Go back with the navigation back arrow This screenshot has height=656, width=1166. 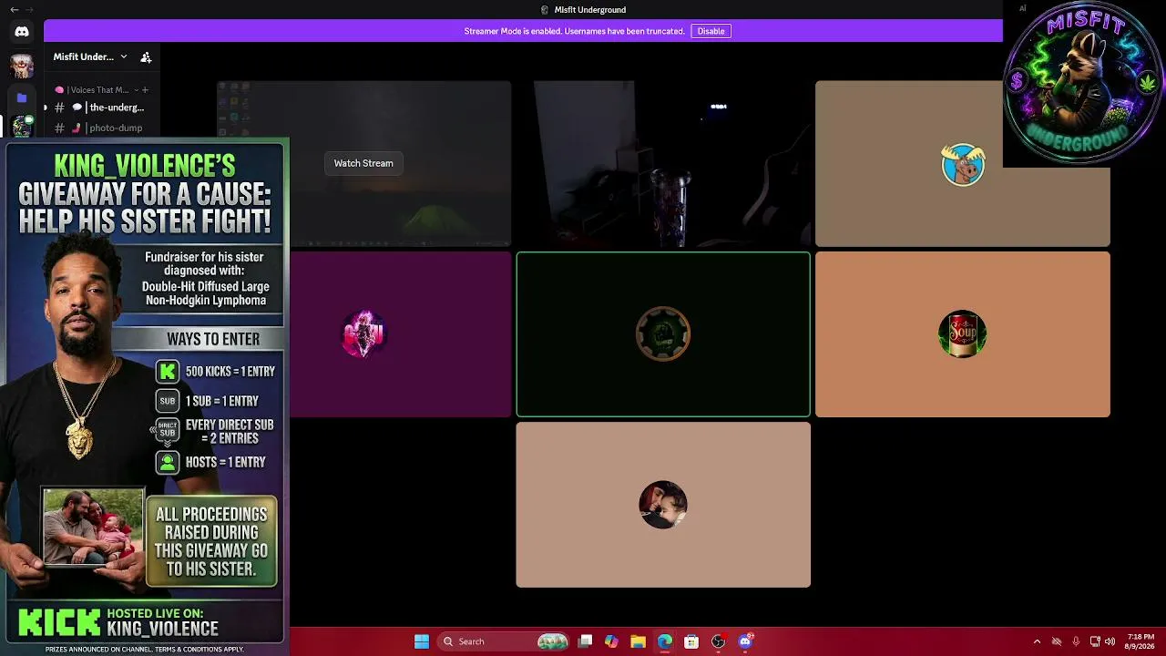click(x=14, y=9)
